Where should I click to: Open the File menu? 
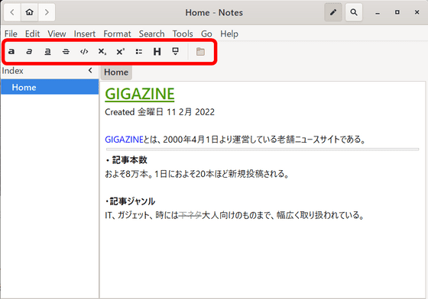pyautogui.click(x=11, y=34)
